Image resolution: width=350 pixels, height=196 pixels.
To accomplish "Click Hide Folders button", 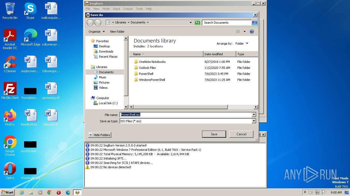I will (x=100, y=135).
